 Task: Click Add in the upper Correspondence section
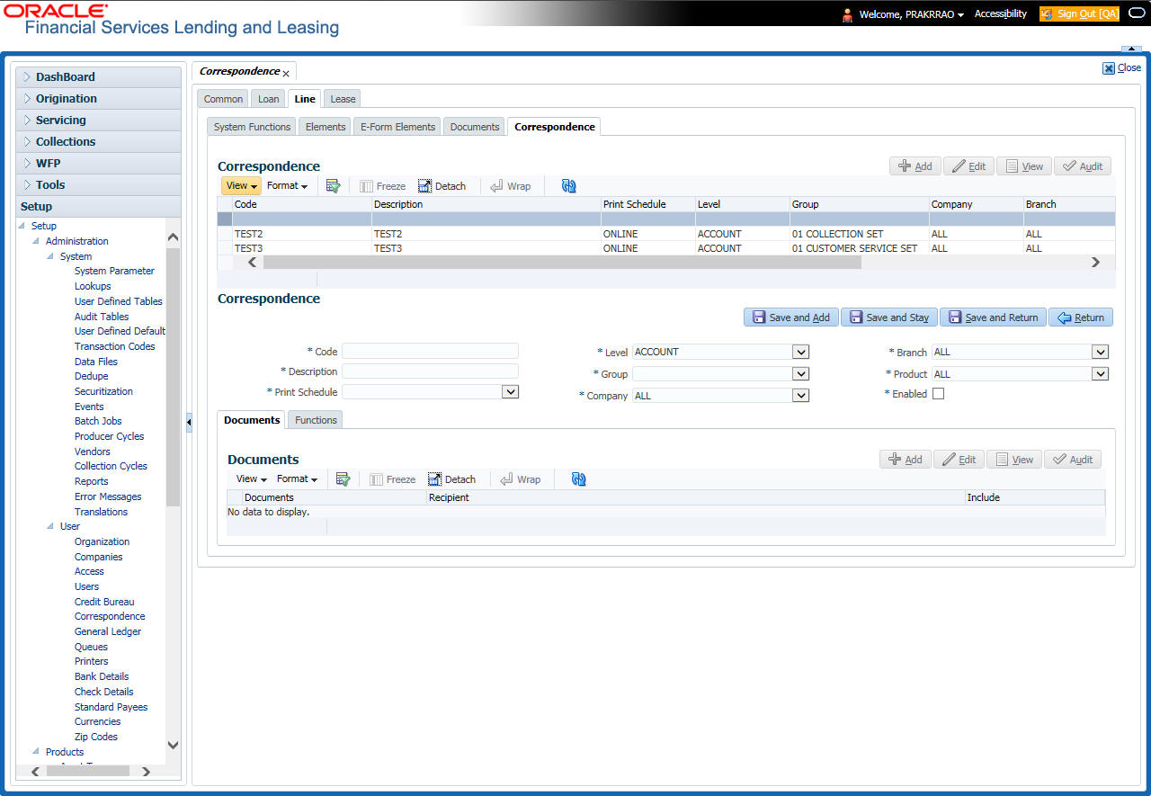click(915, 166)
